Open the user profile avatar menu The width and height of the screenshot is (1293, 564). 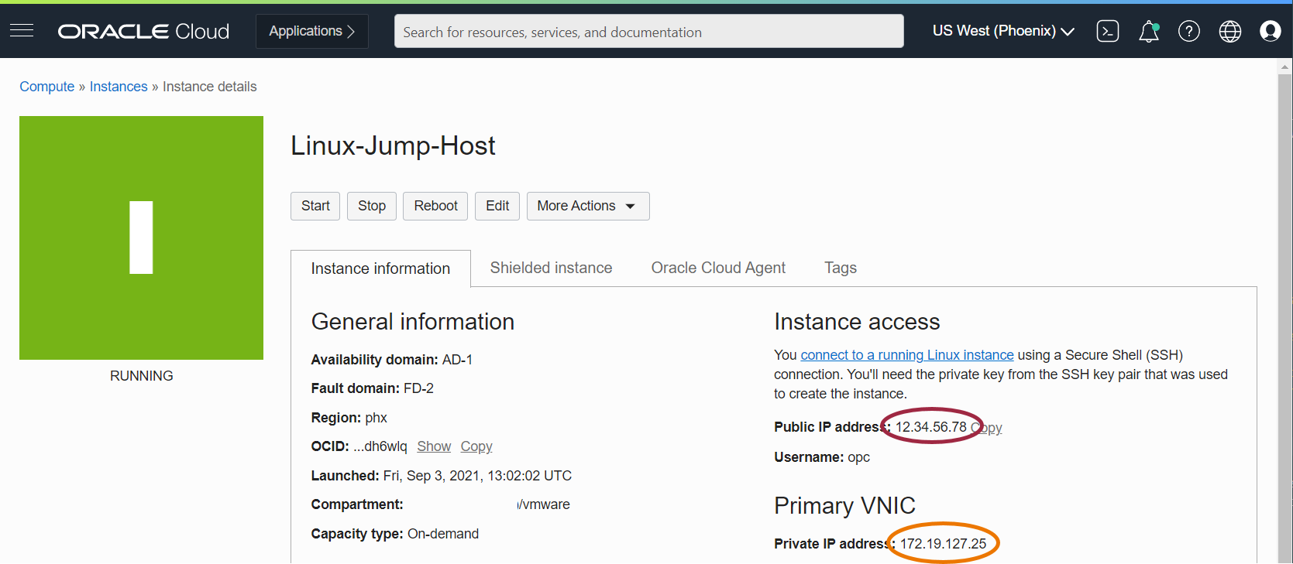click(x=1270, y=31)
